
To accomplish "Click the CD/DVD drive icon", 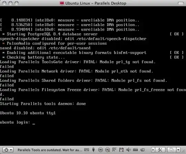I will [x=101, y=150].
